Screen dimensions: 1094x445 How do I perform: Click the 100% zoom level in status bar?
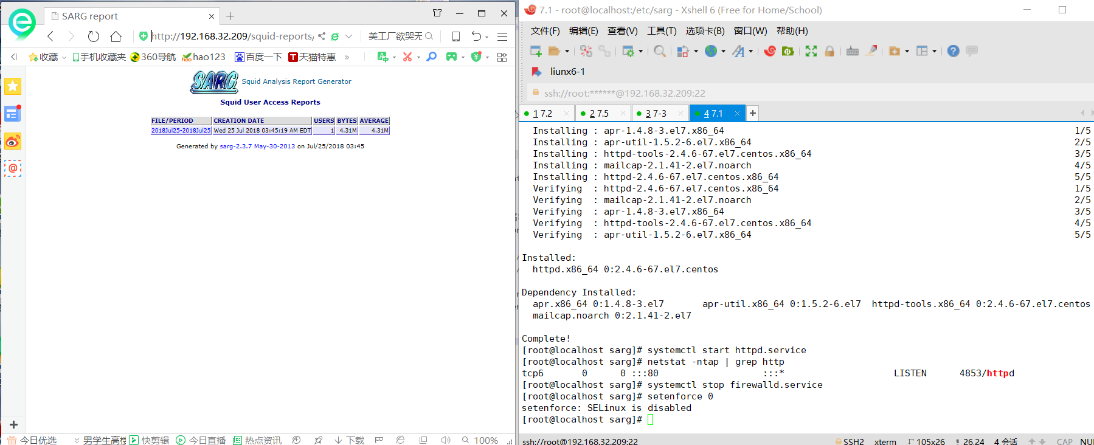point(486,440)
